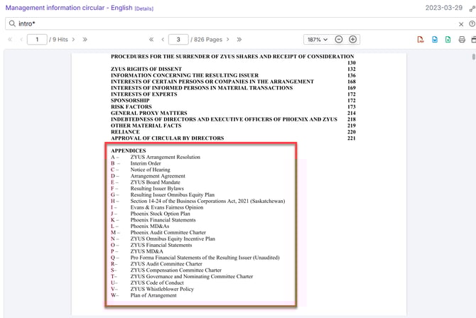
Task: Zoom out with minus button
Action: click(x=339, y=40)
